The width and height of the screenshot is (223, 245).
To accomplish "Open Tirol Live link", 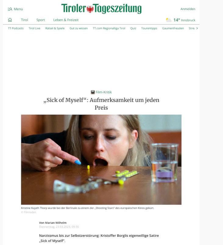I will pos(34,28).
